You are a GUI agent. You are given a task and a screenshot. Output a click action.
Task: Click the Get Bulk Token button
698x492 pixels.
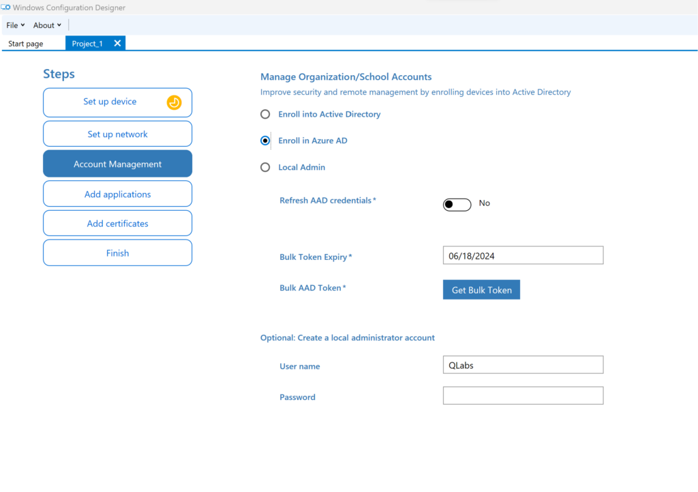(481, 290)
